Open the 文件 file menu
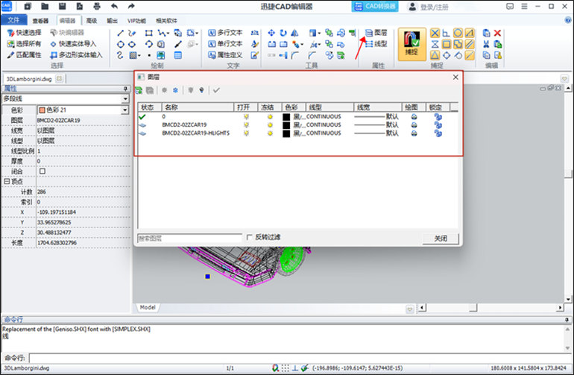The image size is (574, 375). click(13, 20)
